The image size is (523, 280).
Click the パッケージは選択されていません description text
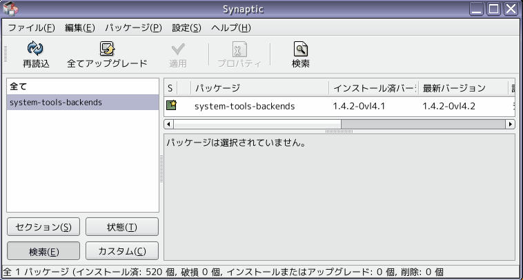(236, 142)
